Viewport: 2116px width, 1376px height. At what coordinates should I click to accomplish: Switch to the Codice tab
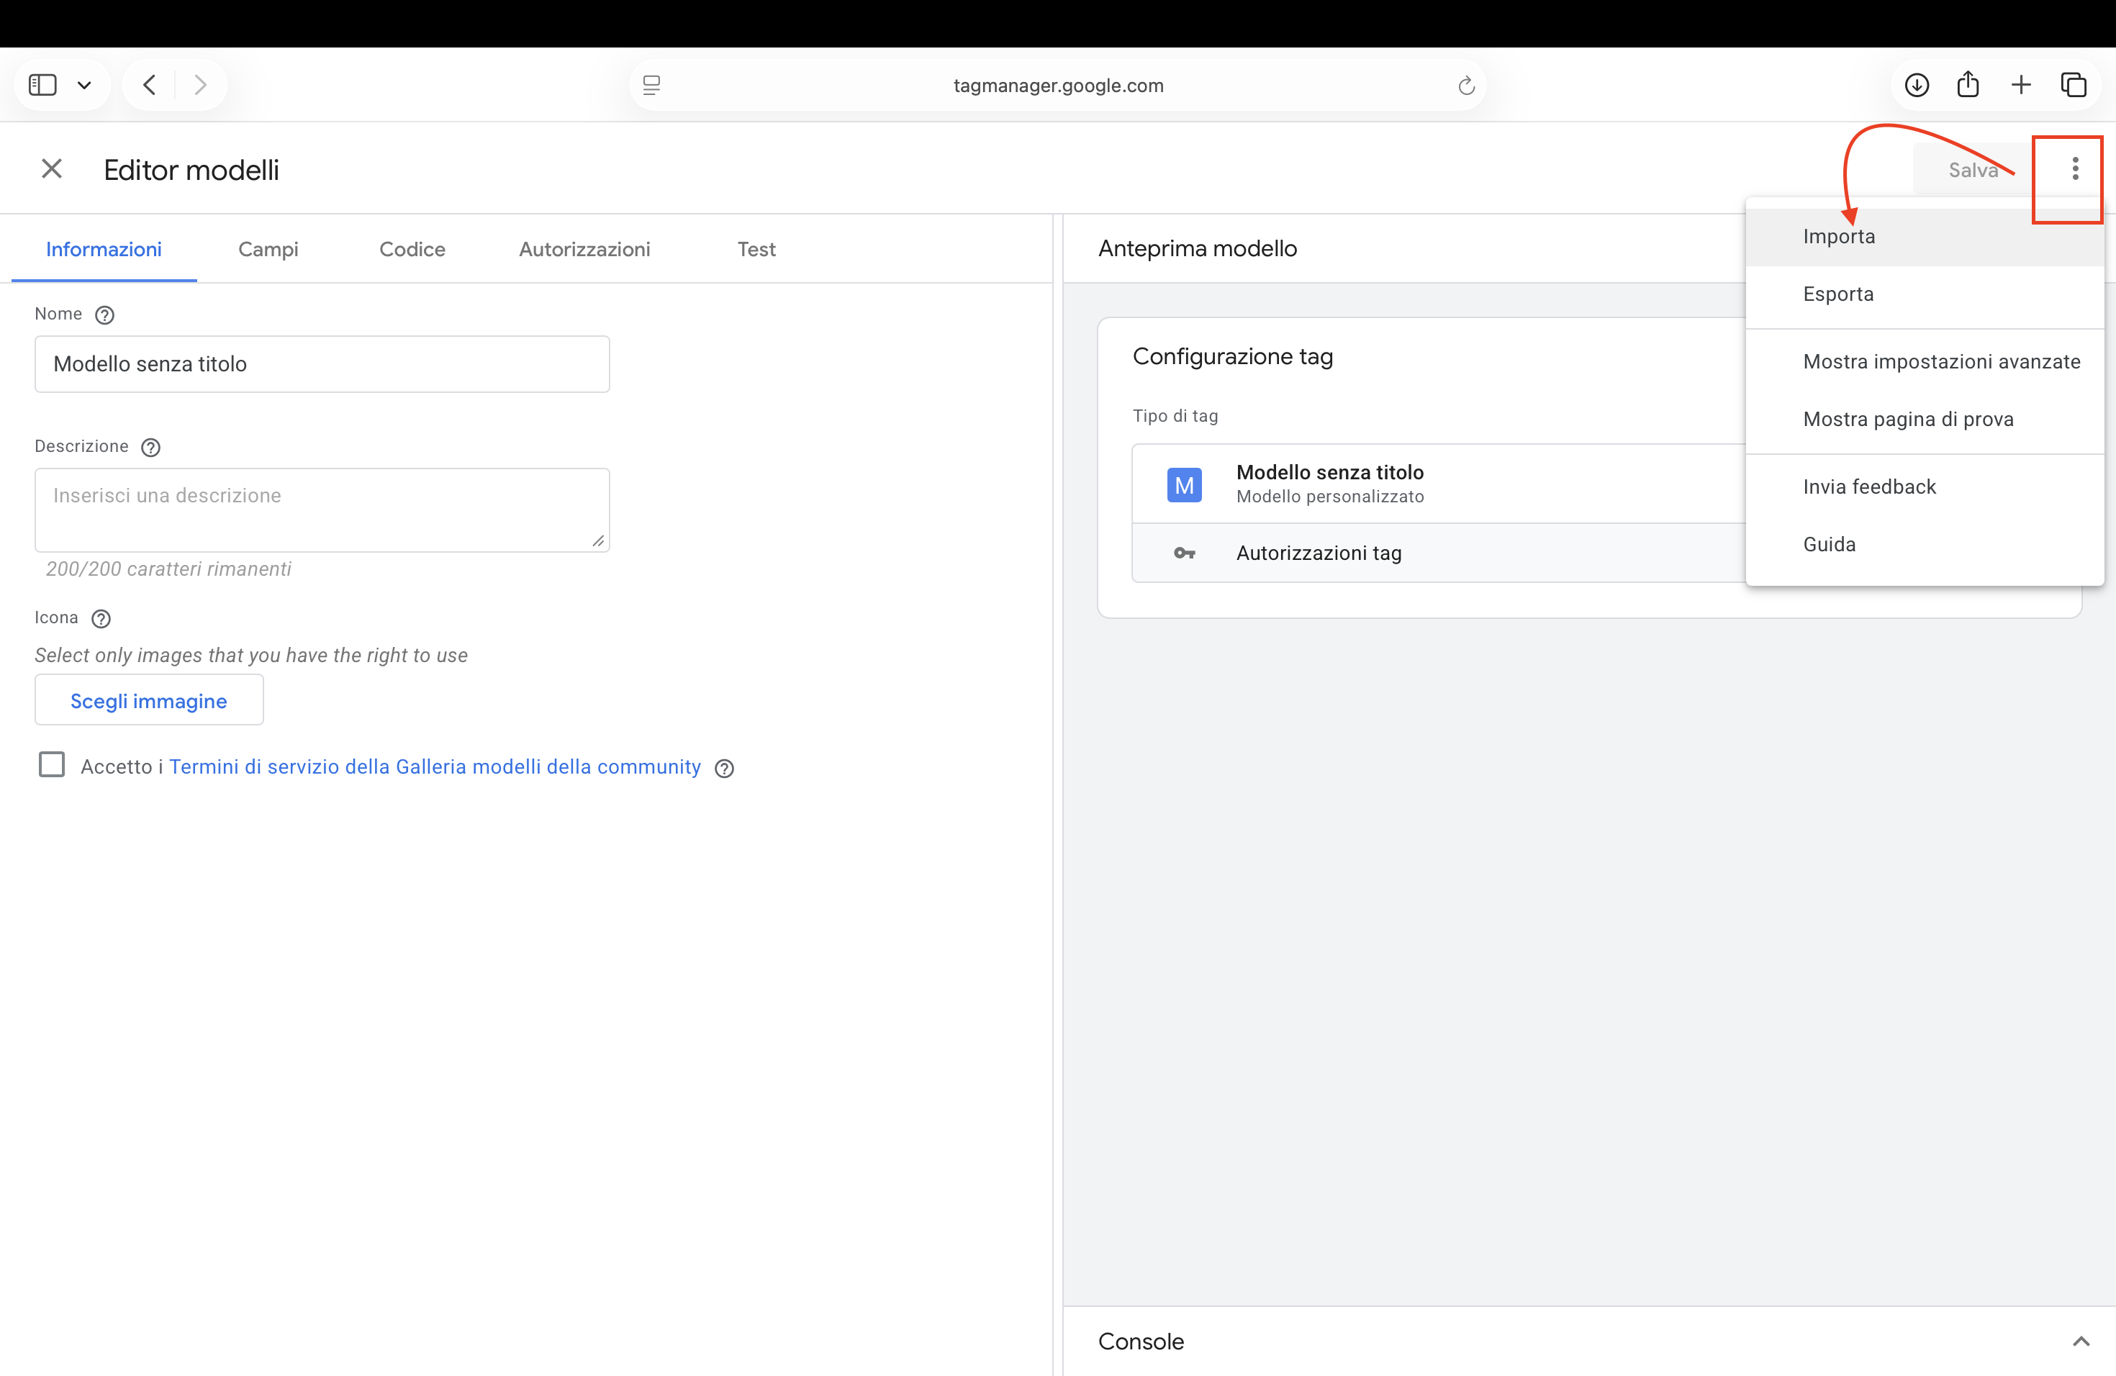412,250
